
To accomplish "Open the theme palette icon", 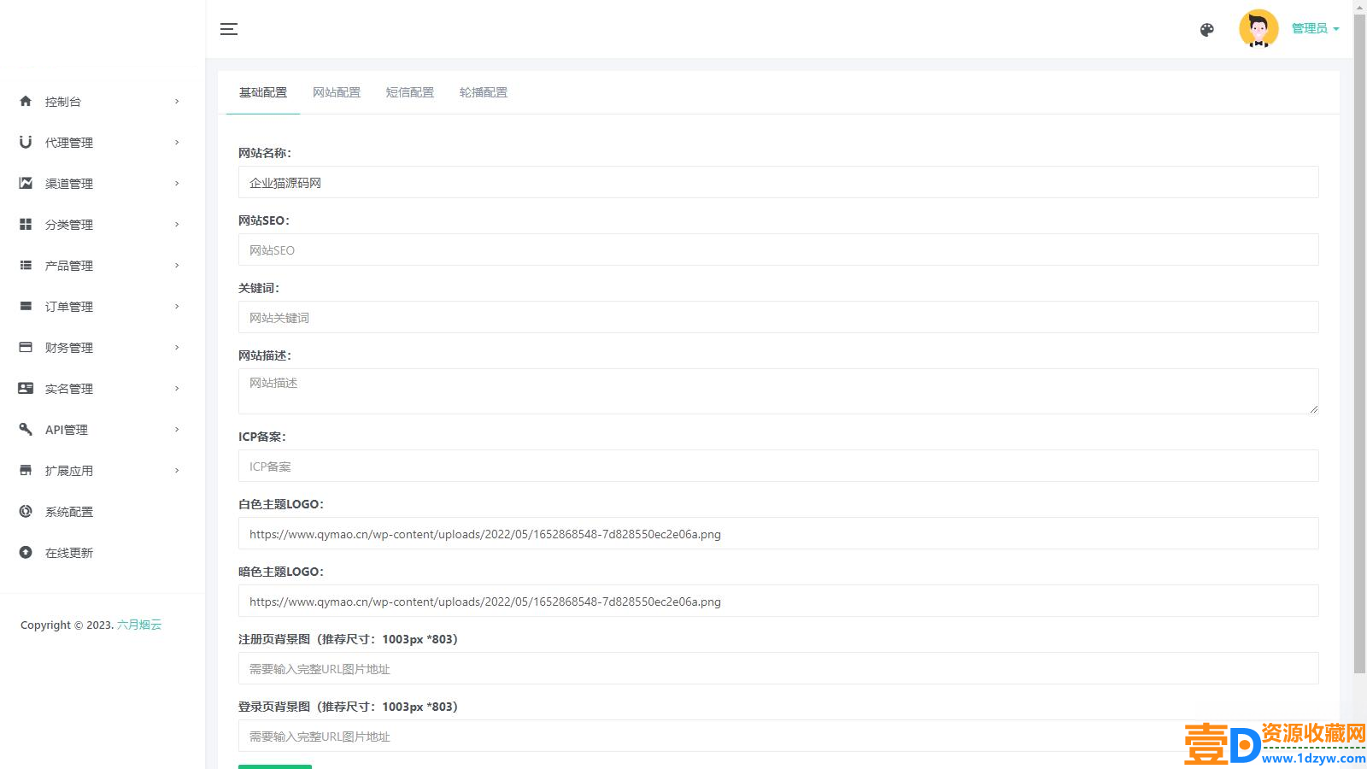I will coord(1206,30).
